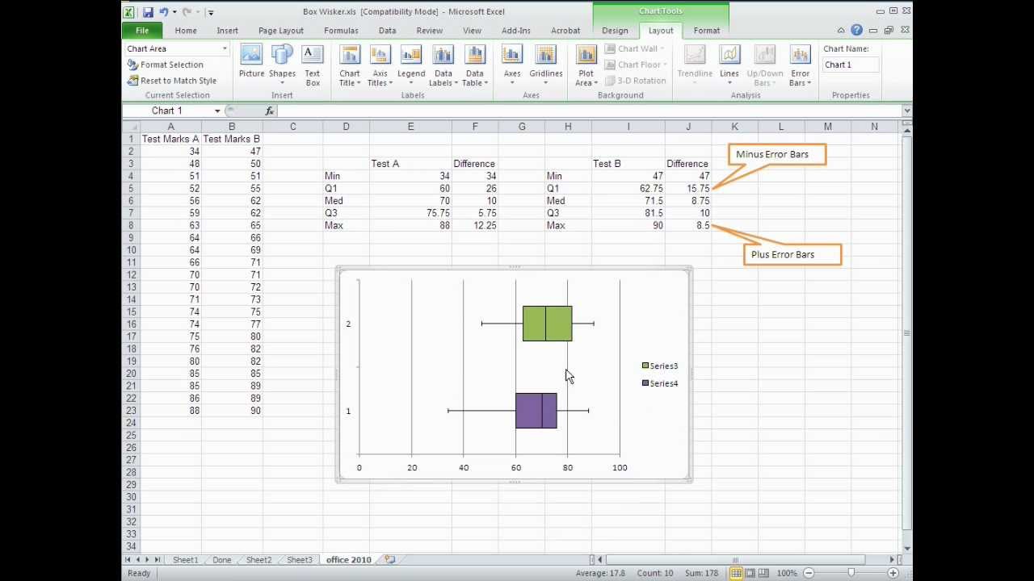Image resolution: width=1034 pixels, height=581 pixels.
Task: Switch to Chart Tools Design tab
Action: (x=615, y=31)
